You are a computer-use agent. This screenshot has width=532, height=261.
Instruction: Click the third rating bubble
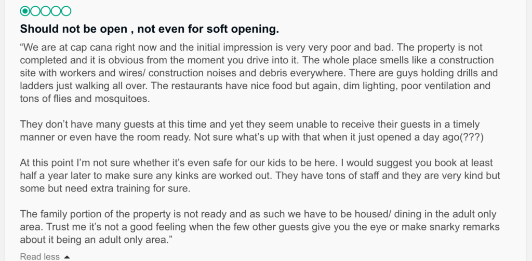[x=46, y=11]
